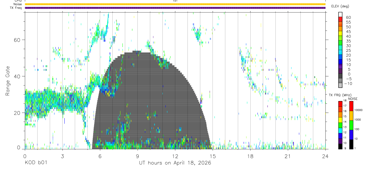The image size is (366, 169).
Task: Select the yellow ELEV swatch between 40 and 45
Action: (340, 34)
